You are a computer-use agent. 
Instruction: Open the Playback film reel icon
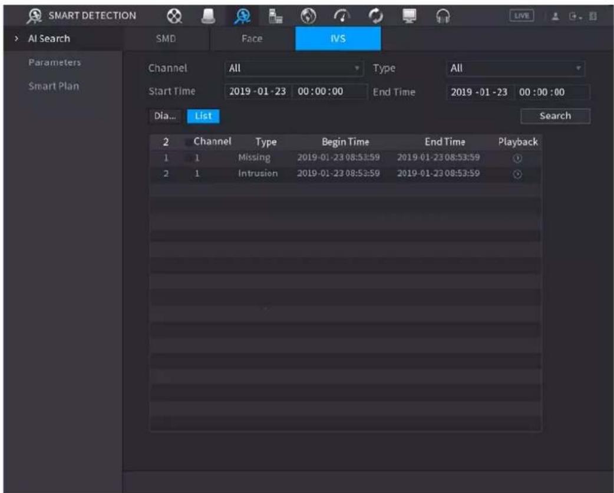(174, 16)
